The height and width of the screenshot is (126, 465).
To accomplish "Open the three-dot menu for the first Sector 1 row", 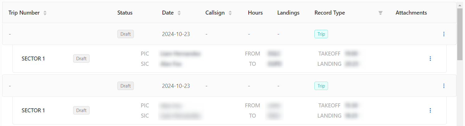I will 430,59.
